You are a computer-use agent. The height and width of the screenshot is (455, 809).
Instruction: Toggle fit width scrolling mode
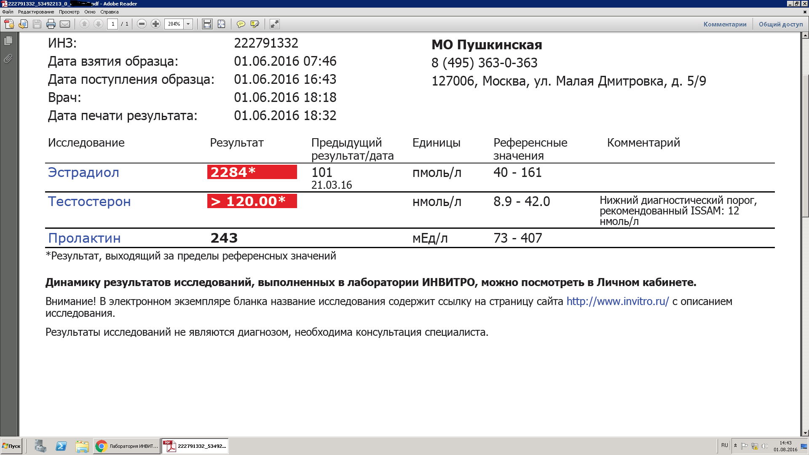click(x=207, y=24)
